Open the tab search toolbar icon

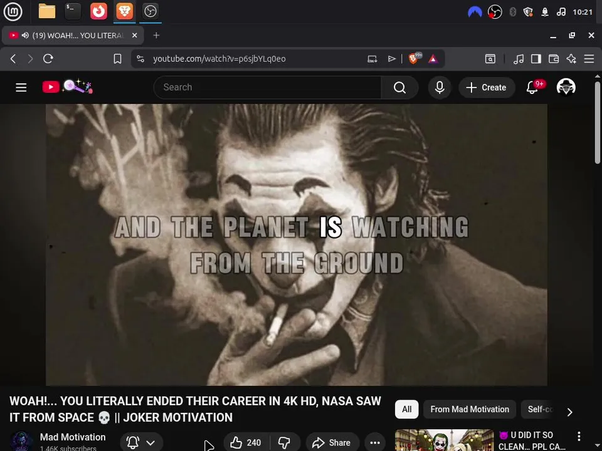[x=490, y=59]
